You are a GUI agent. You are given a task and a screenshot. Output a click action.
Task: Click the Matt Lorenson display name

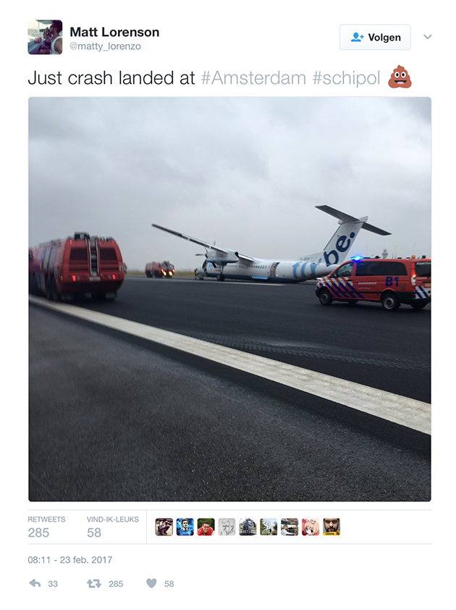click(114, 32)
